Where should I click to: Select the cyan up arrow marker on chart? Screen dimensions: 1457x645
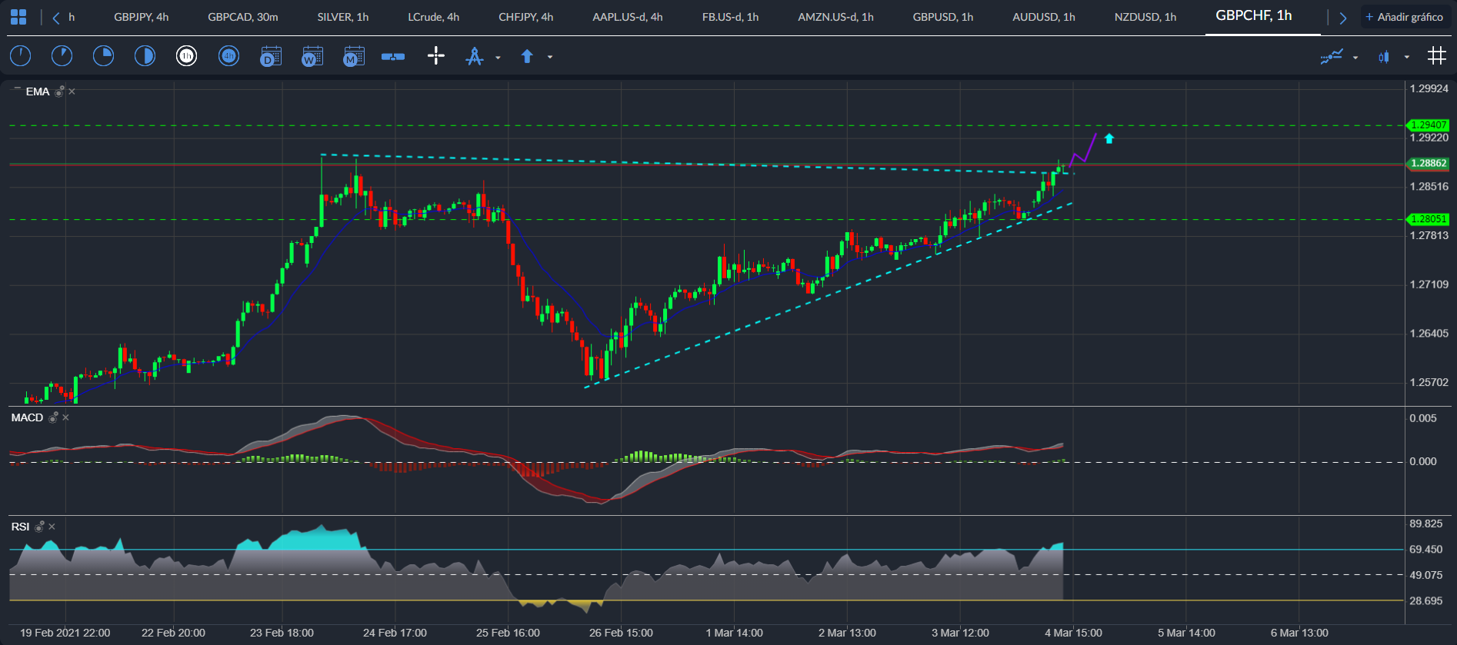click(x=1109, y=138)
